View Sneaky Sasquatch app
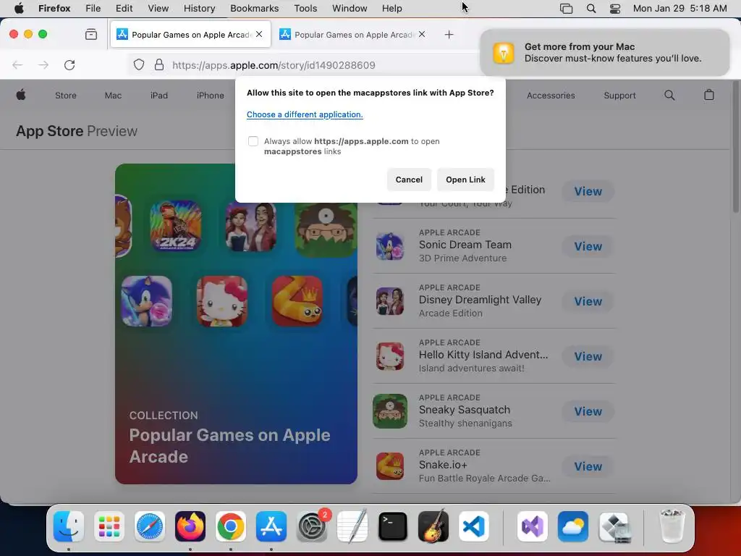 (x=588, y=411)
